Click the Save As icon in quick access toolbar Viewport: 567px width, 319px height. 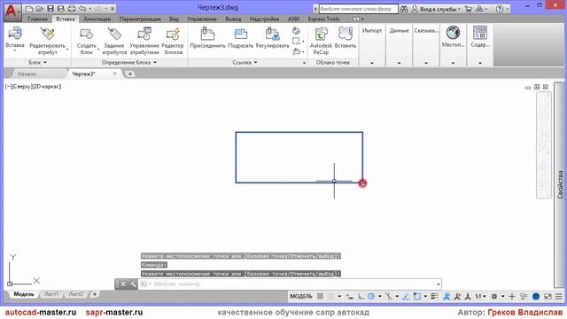(x=61, y=9)
